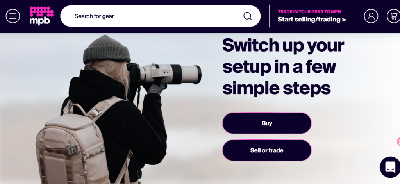Open the live chat widget
Image resolution: width=400 pixels, height=184 pixels.
[390, 167]
